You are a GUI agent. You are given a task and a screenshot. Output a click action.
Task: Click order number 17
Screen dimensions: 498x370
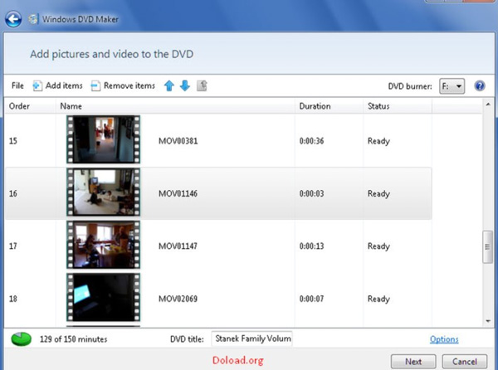coord(13,246)
